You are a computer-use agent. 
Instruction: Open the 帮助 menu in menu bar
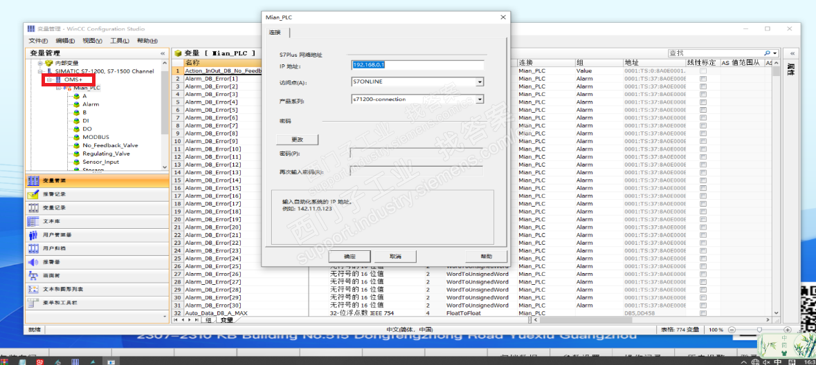[x=147, y=41]
